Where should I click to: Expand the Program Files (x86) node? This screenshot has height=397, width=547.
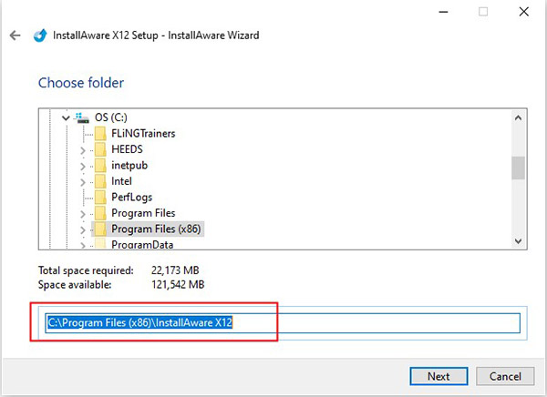83,229
